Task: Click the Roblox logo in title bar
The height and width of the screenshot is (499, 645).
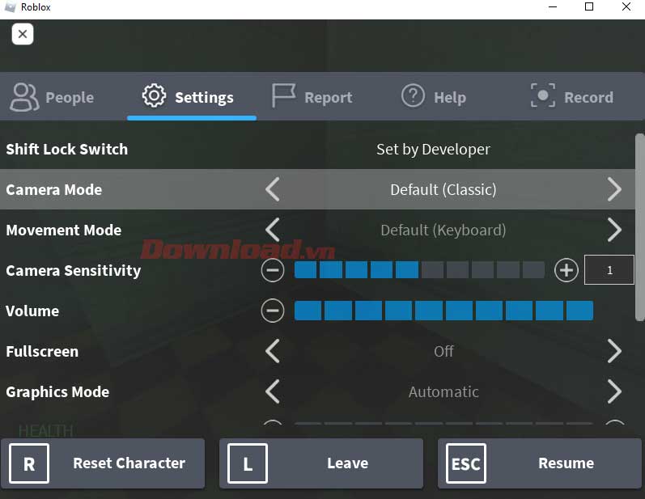Action: pos(10,7)
